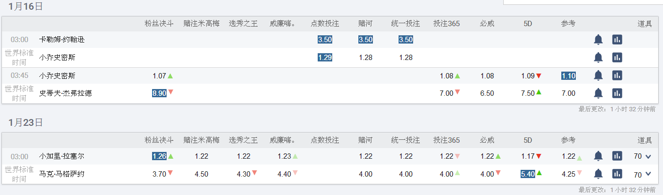Click alert bell for 小加里·拉塞尔 row

click(x=598, y=156)
